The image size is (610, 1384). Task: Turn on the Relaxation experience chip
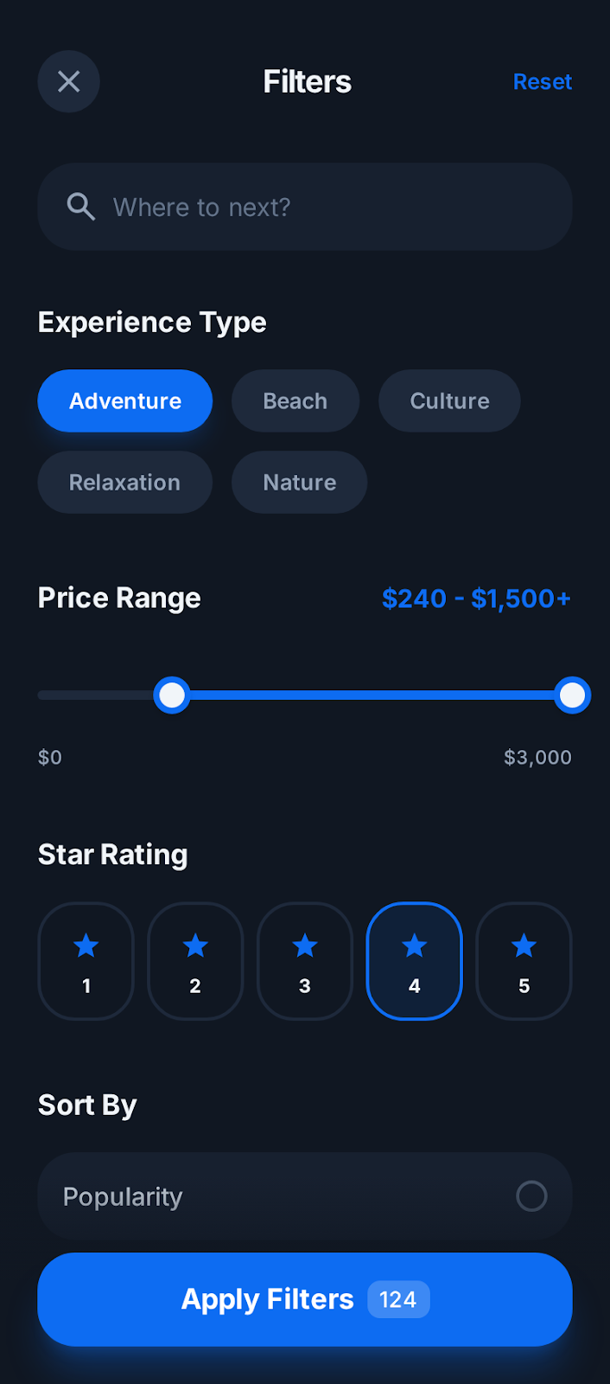125,483
